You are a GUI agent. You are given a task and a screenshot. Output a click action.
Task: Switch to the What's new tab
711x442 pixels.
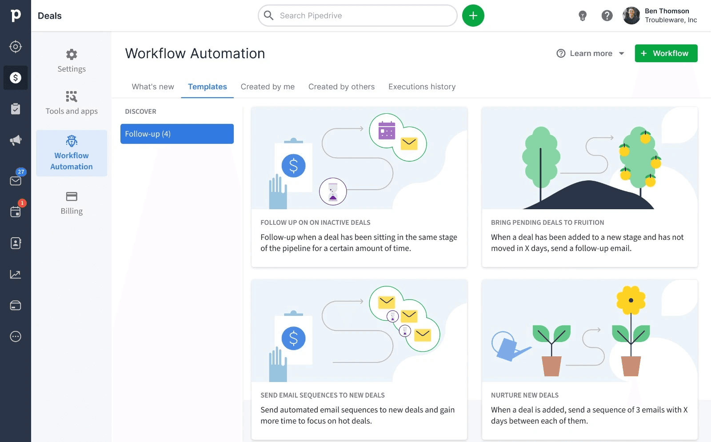coord(153,87)
